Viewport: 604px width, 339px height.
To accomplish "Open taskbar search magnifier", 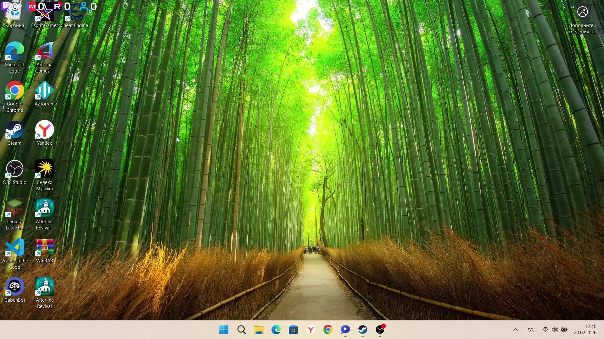I will coord(241,330).
